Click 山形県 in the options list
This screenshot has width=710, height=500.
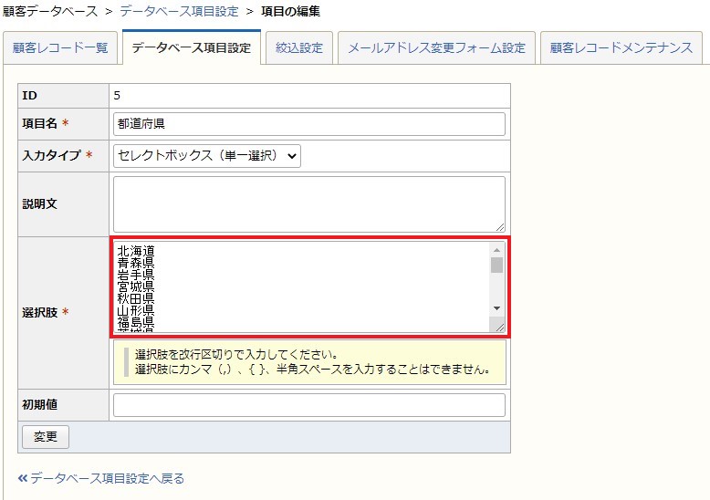(x=136, y=310)
